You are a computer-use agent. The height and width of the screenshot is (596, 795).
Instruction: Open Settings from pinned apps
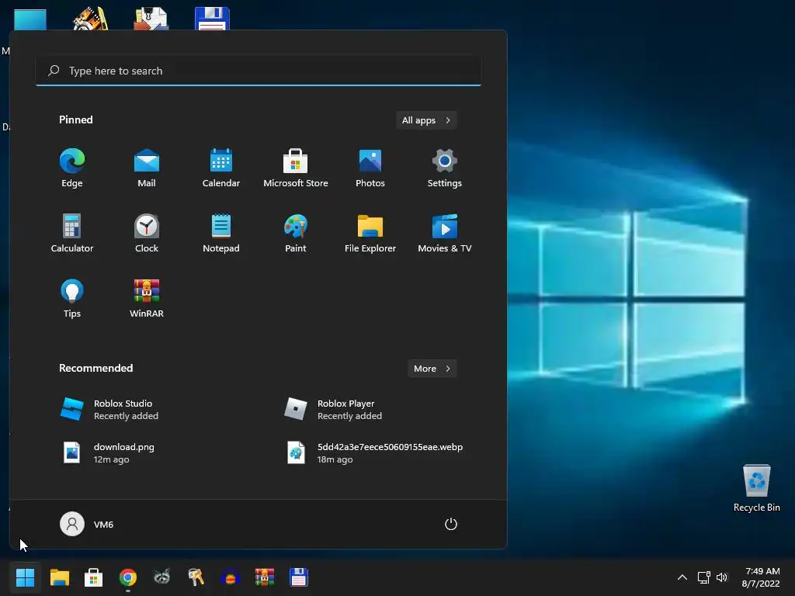(445, 168)
